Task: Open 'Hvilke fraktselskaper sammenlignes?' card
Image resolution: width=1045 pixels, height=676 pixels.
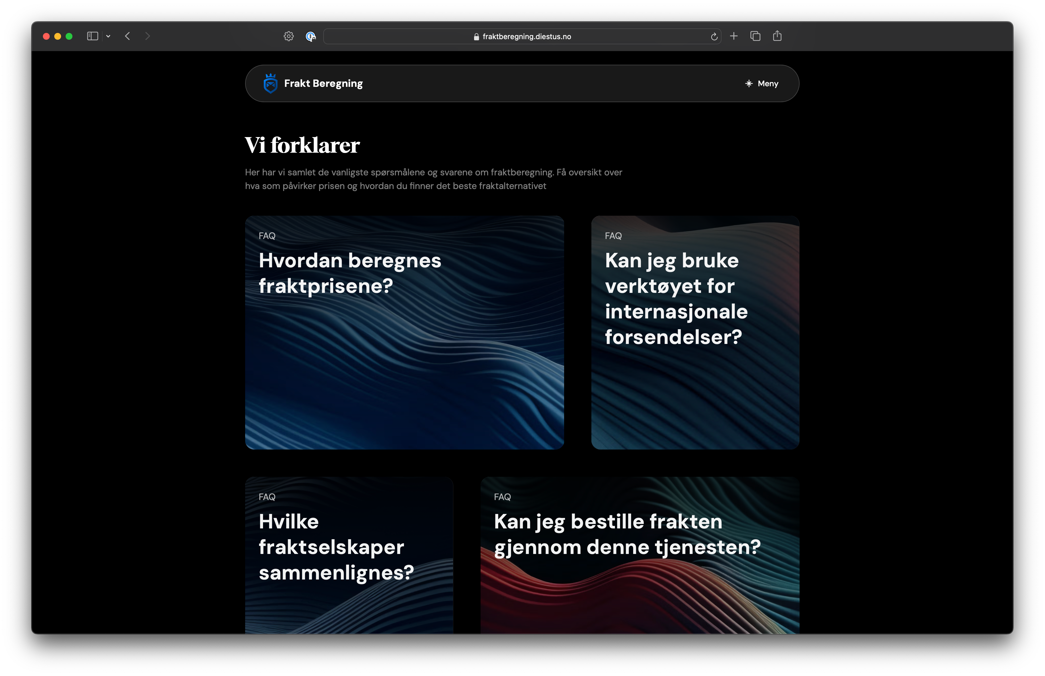Action: point(349,555)
